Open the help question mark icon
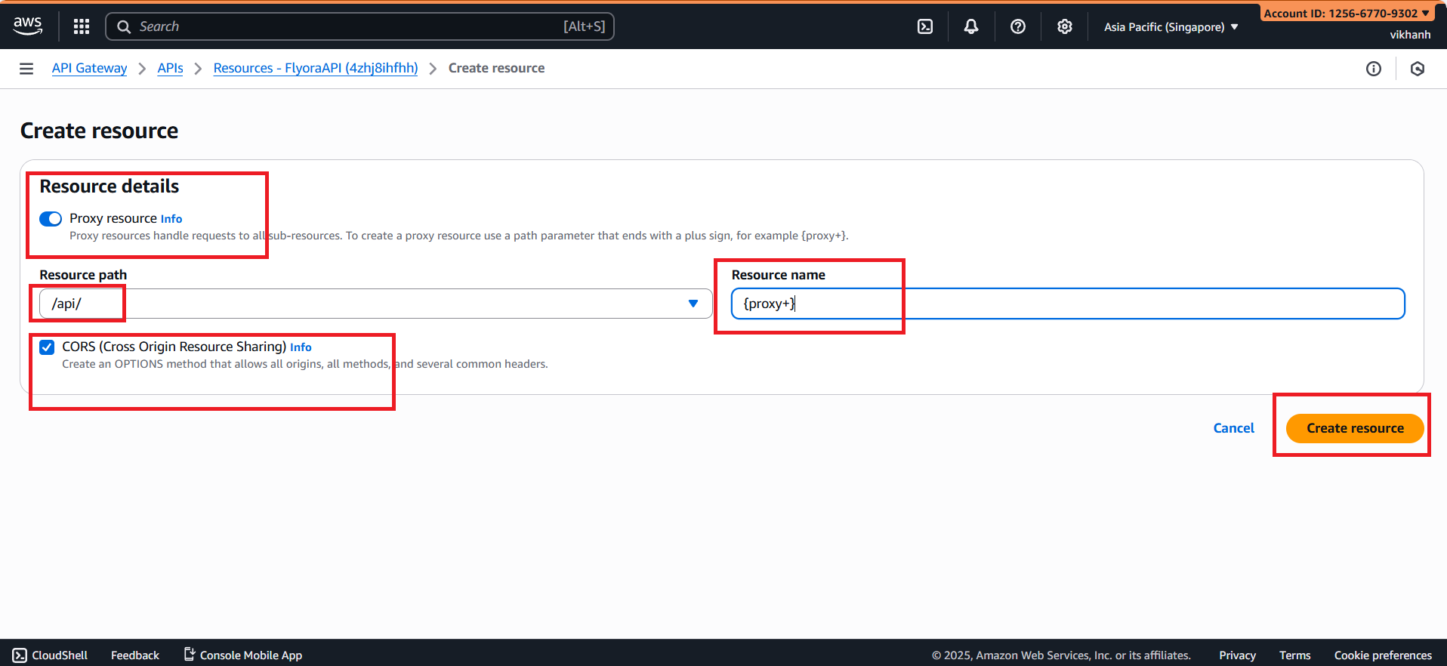The height and width of the screenshot is (666, 1447). click(1018, 26)
